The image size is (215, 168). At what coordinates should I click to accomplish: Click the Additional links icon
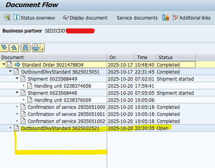pos(175,18)
